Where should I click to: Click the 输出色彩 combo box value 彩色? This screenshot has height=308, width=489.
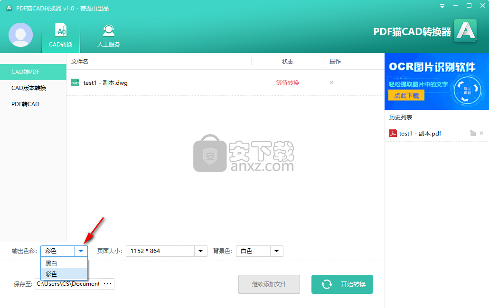click(58, 251)
